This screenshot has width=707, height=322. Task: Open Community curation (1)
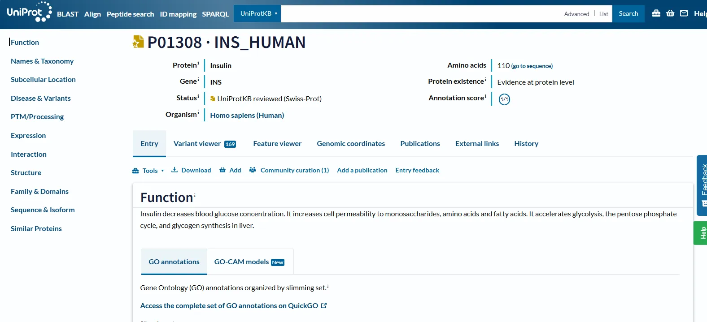coord(289,170)
